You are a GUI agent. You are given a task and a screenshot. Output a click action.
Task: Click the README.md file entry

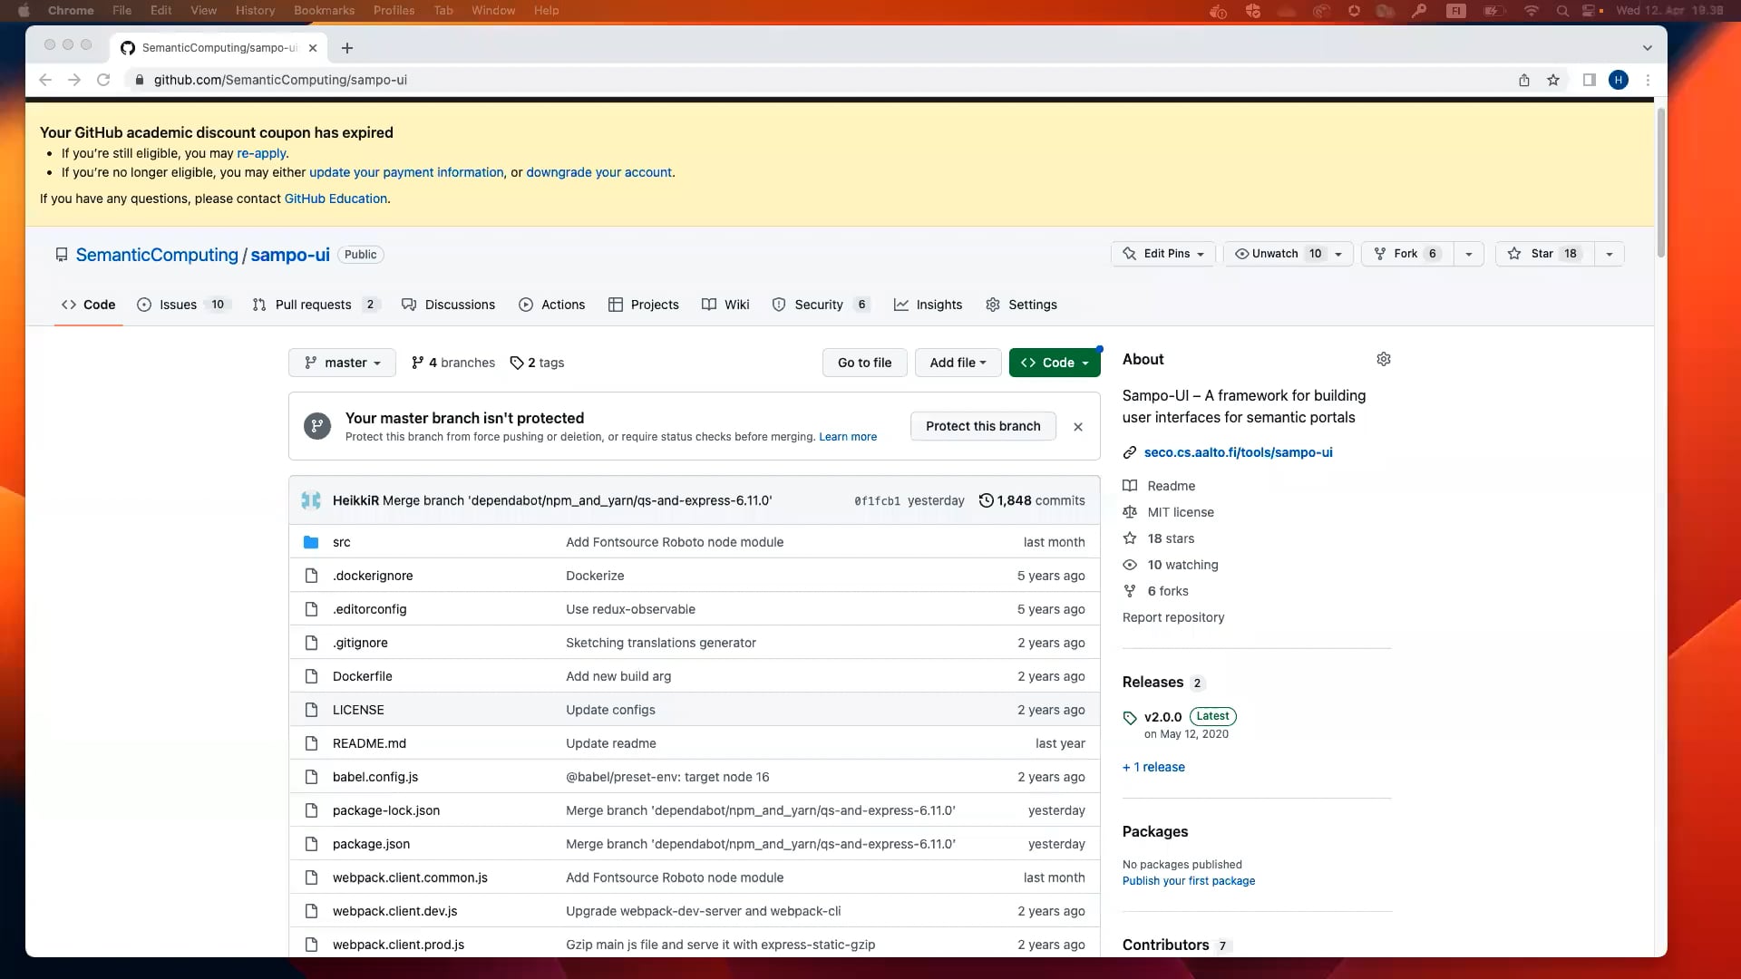pyautogui.click(x=369, y=742)
